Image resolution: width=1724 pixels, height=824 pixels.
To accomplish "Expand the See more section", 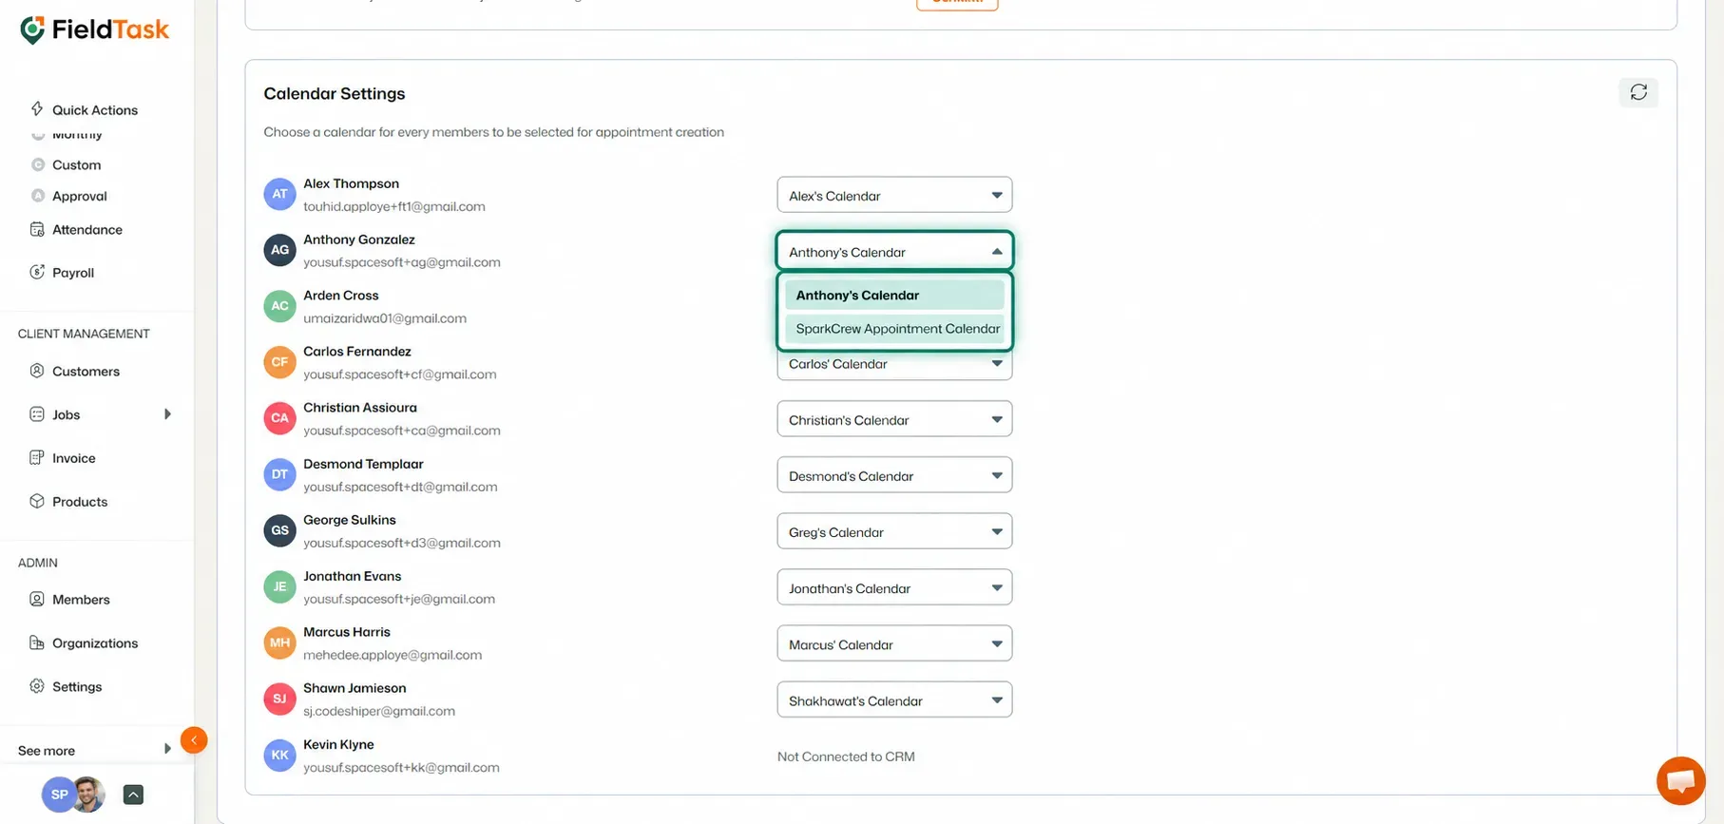I will [x=95, y=750].
